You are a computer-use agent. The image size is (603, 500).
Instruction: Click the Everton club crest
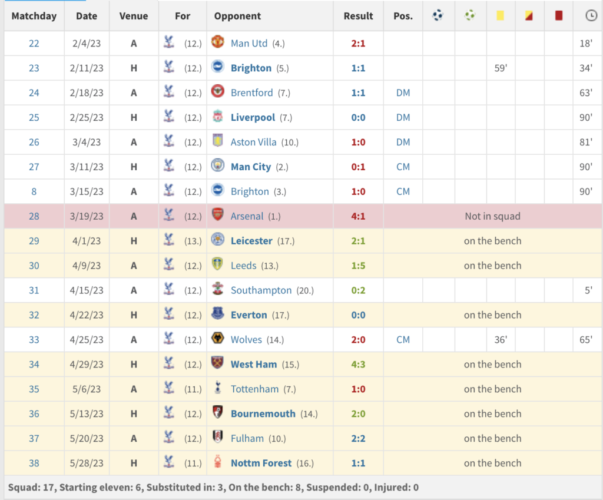pyautogui.click(x=218, y=313)
